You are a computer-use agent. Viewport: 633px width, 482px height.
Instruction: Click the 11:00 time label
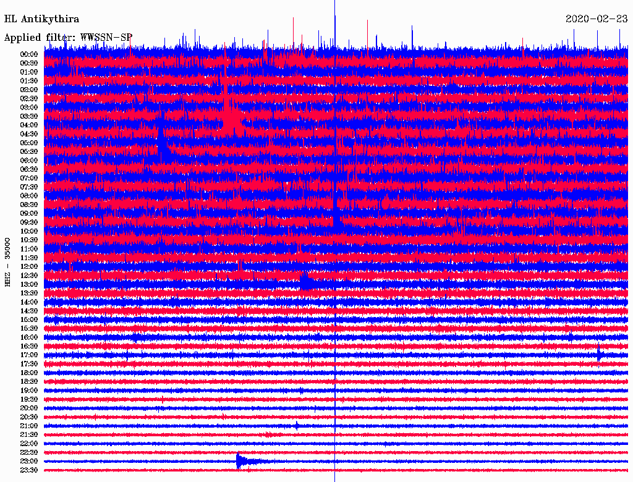(29, 249)
